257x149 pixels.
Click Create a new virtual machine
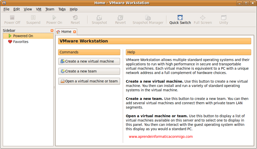point(89,61)
